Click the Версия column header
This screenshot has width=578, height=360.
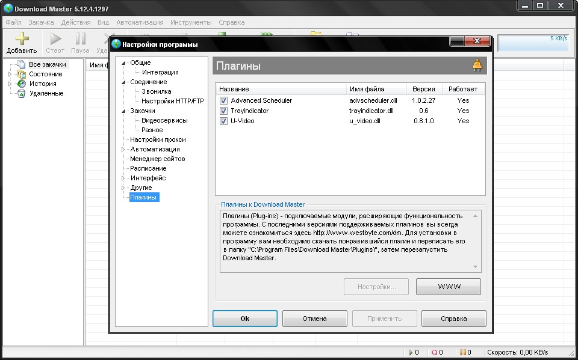(424, 89)
